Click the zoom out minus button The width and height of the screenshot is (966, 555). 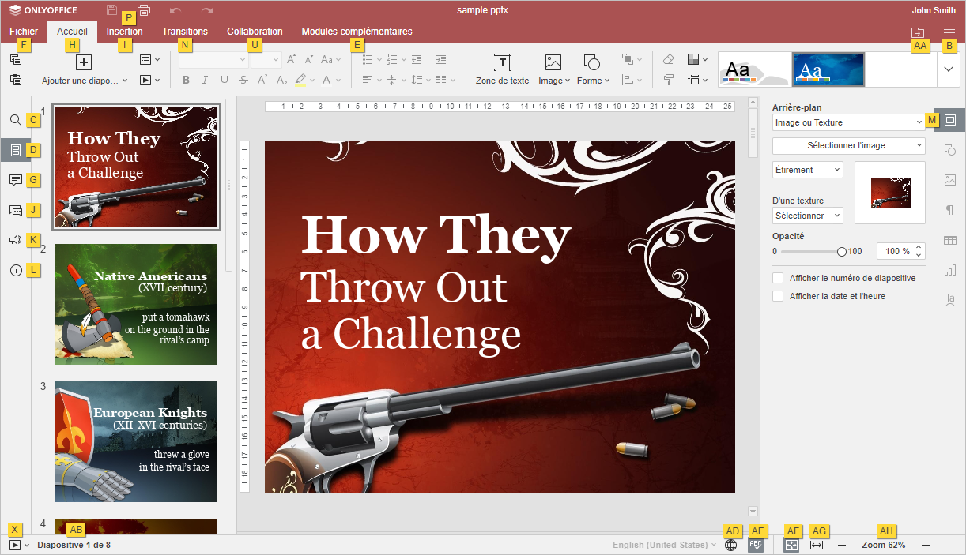pos(842,545)
